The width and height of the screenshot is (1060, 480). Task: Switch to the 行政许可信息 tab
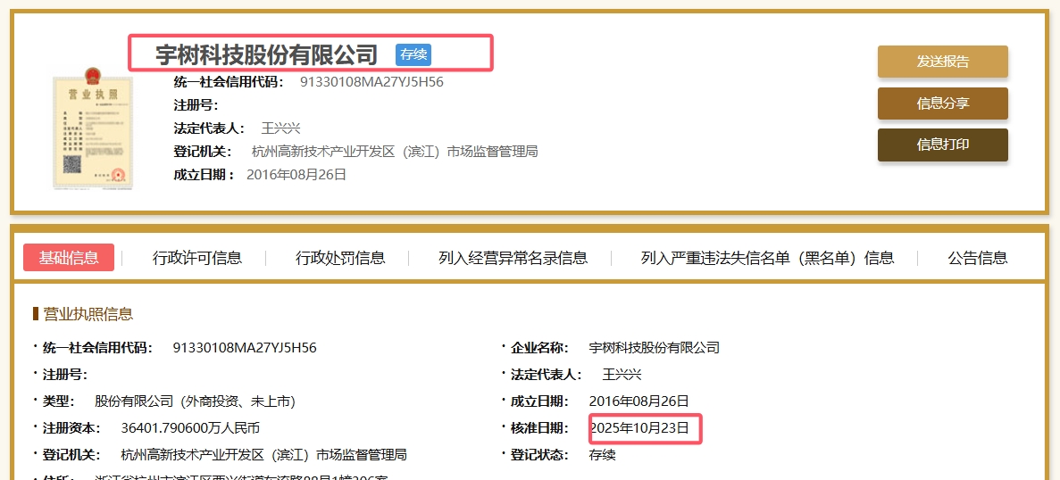click(x=196, y=258)
